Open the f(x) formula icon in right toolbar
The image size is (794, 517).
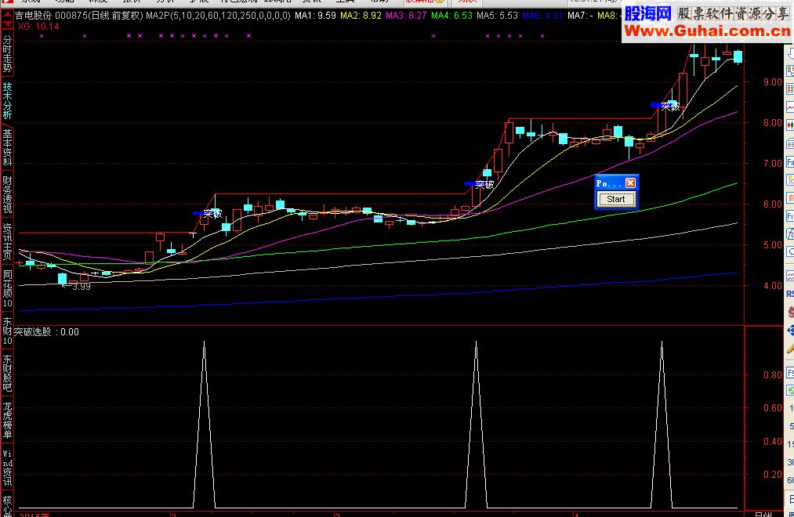pos(789,233)
